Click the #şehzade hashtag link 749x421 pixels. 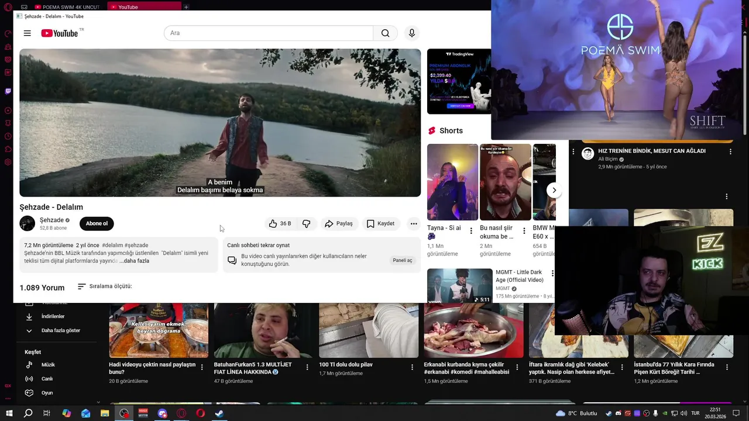[136, 246]
